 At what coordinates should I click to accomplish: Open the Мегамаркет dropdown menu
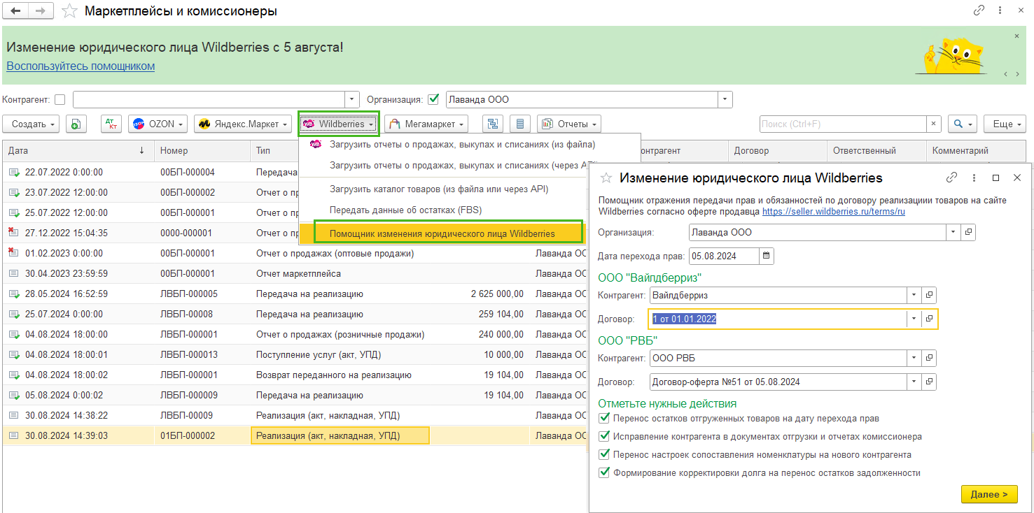[427, 124]
